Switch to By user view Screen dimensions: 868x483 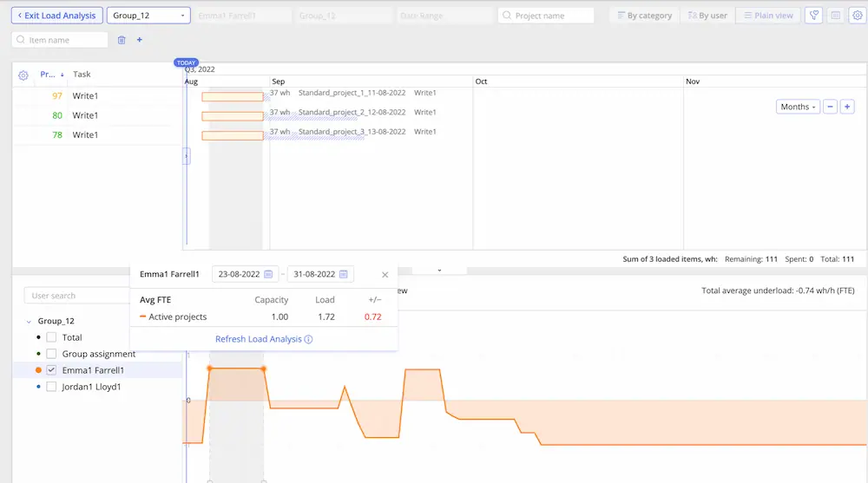click(x=707, y=16)
